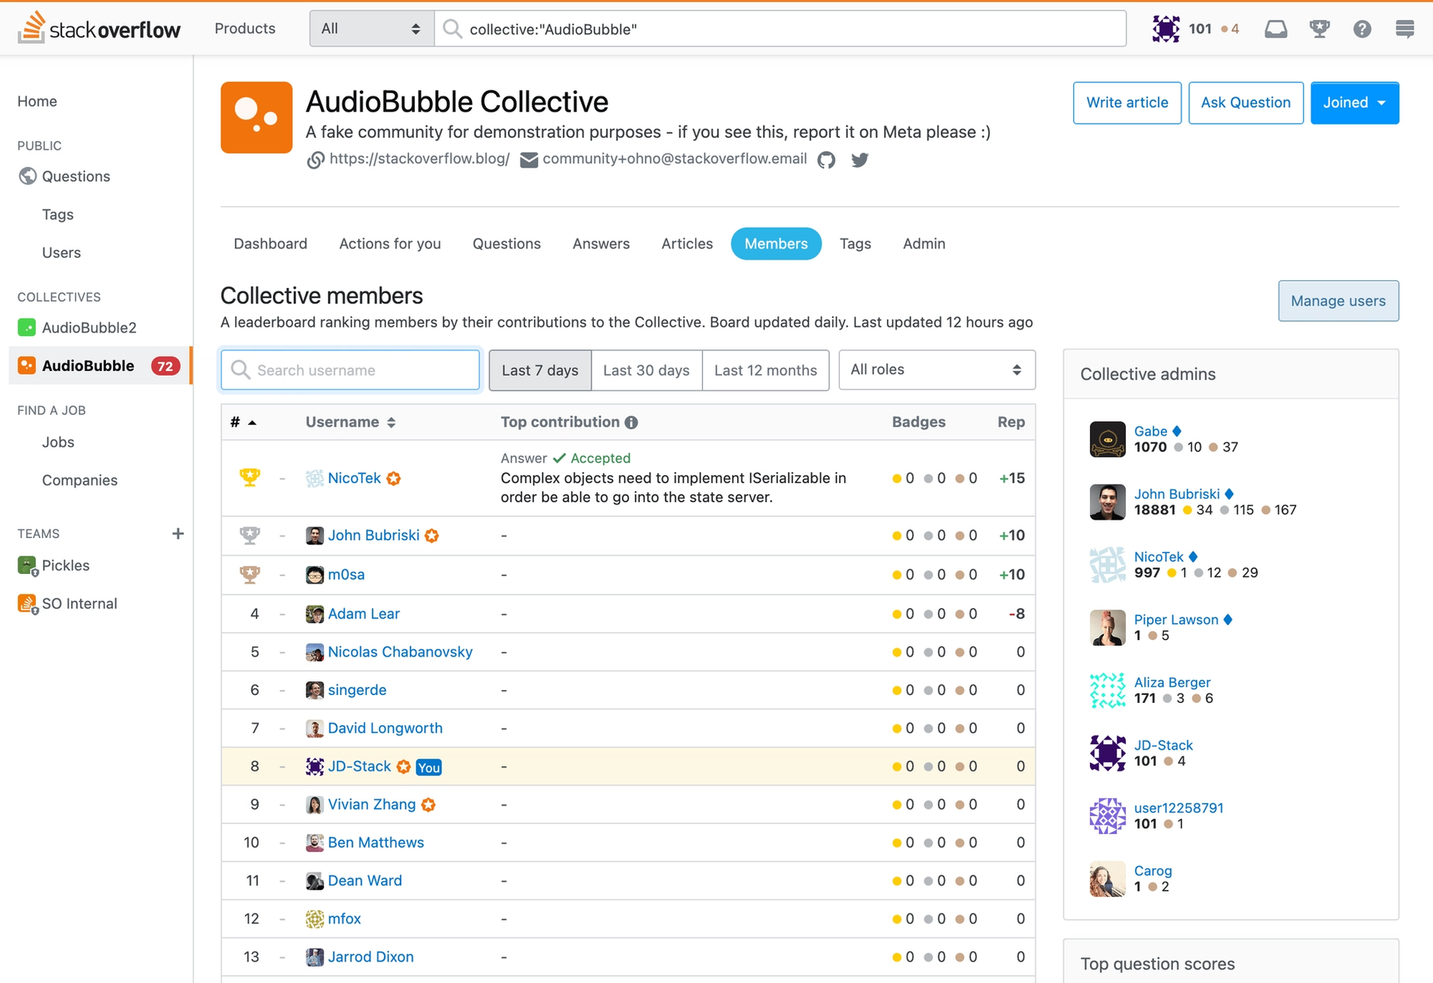Click John Bubriski's orange badge icon in table
Image resolution: width=1433 pixels, height=983 pixels.
pos(431,536)
